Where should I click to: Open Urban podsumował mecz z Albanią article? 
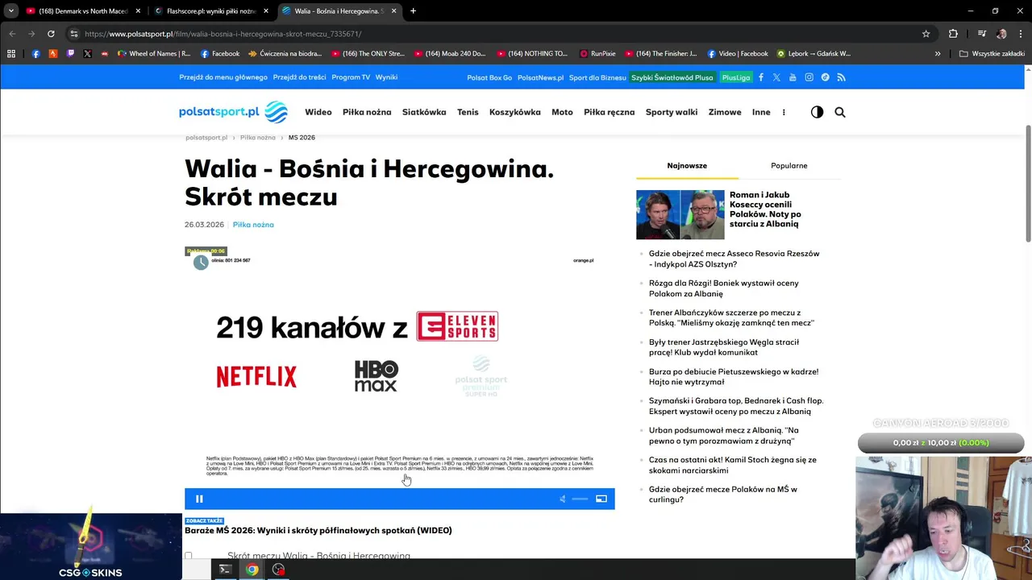pos(724,436)
